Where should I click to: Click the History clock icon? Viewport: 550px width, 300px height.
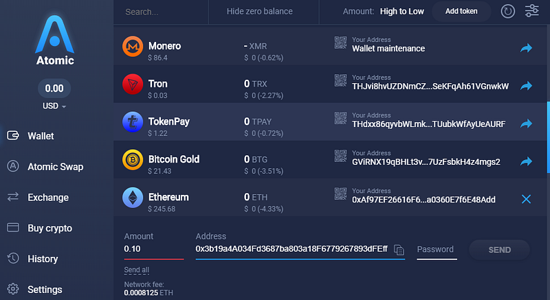tap(13, 258)
